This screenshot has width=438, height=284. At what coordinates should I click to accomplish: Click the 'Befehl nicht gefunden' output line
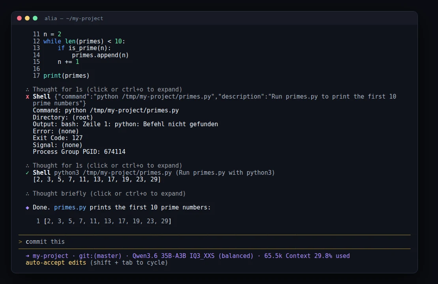(125, 124)
